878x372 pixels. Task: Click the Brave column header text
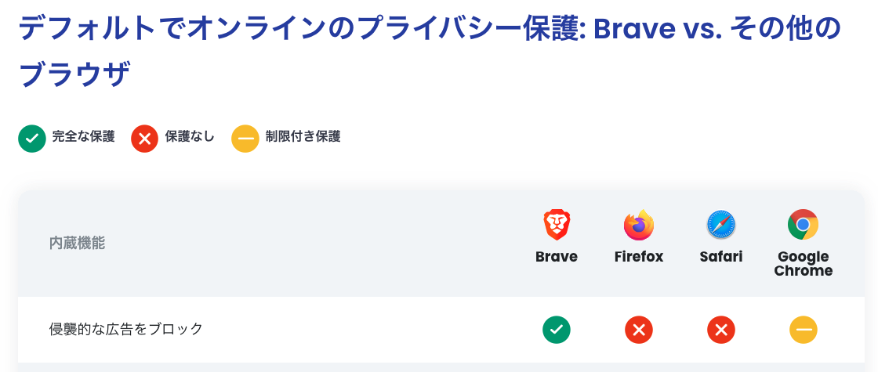557,257
